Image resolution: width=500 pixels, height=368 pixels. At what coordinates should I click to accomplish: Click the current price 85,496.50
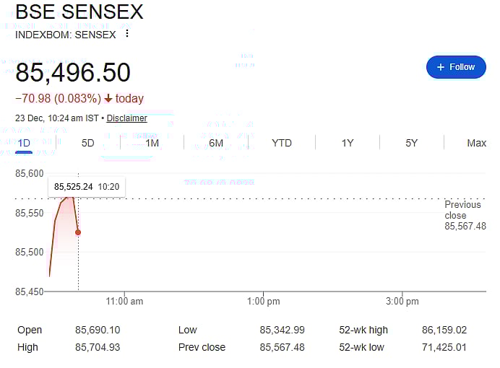pyautogui.click(x=73, y=73)
